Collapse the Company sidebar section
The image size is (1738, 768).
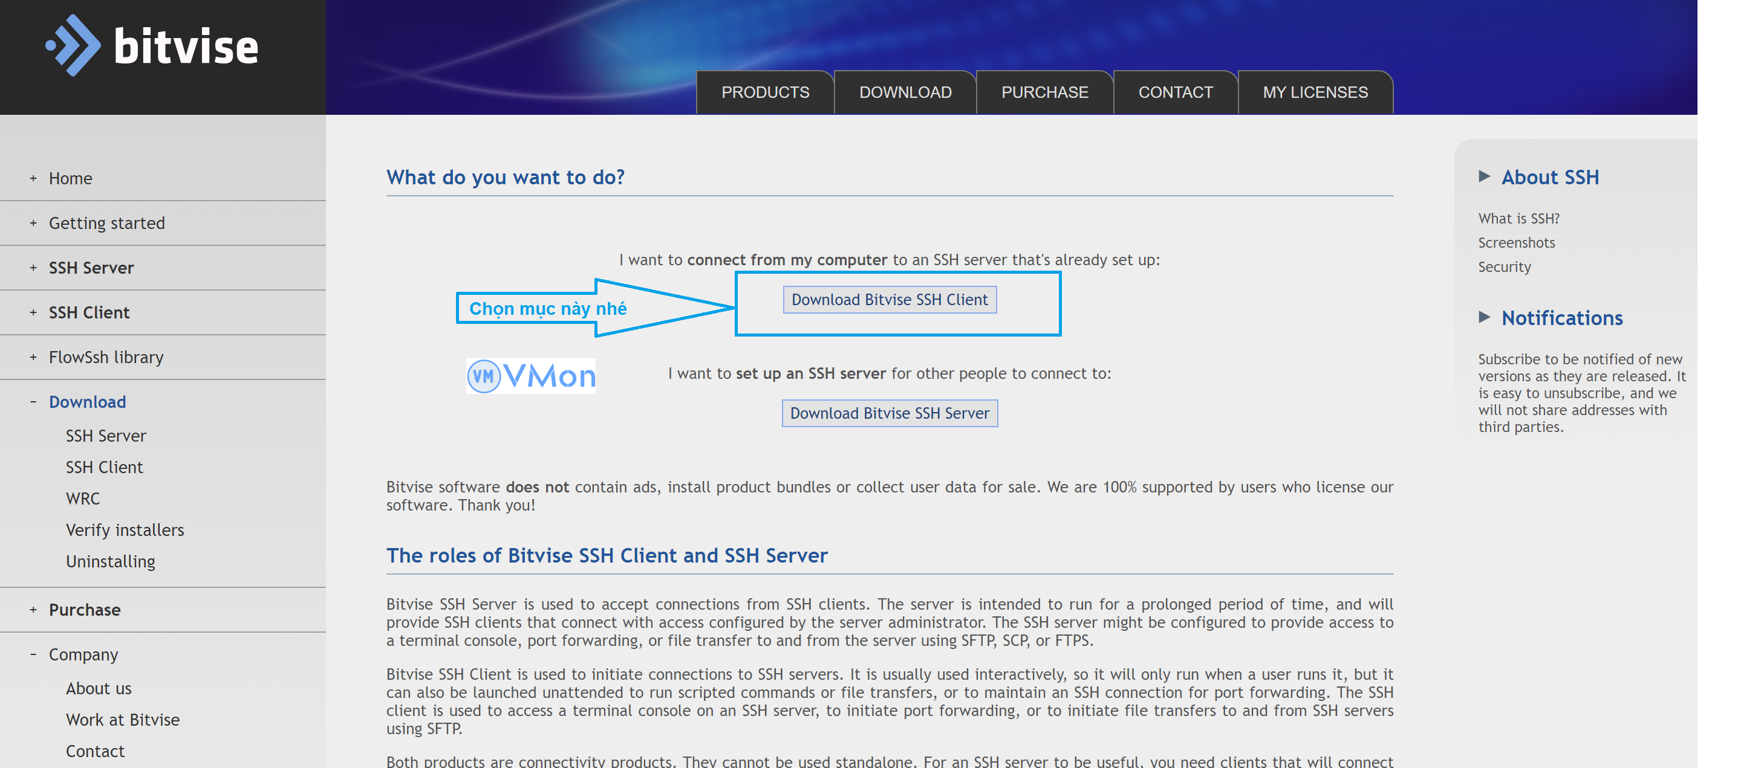click(x=33, y=654)
